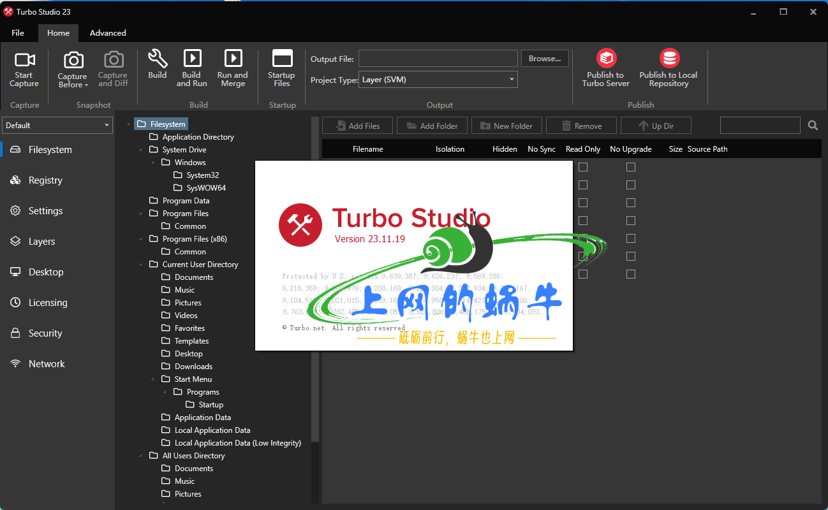Click the System32 folder icon in the tree
Viewport: 828px width, 510px height.
[178, 175]
